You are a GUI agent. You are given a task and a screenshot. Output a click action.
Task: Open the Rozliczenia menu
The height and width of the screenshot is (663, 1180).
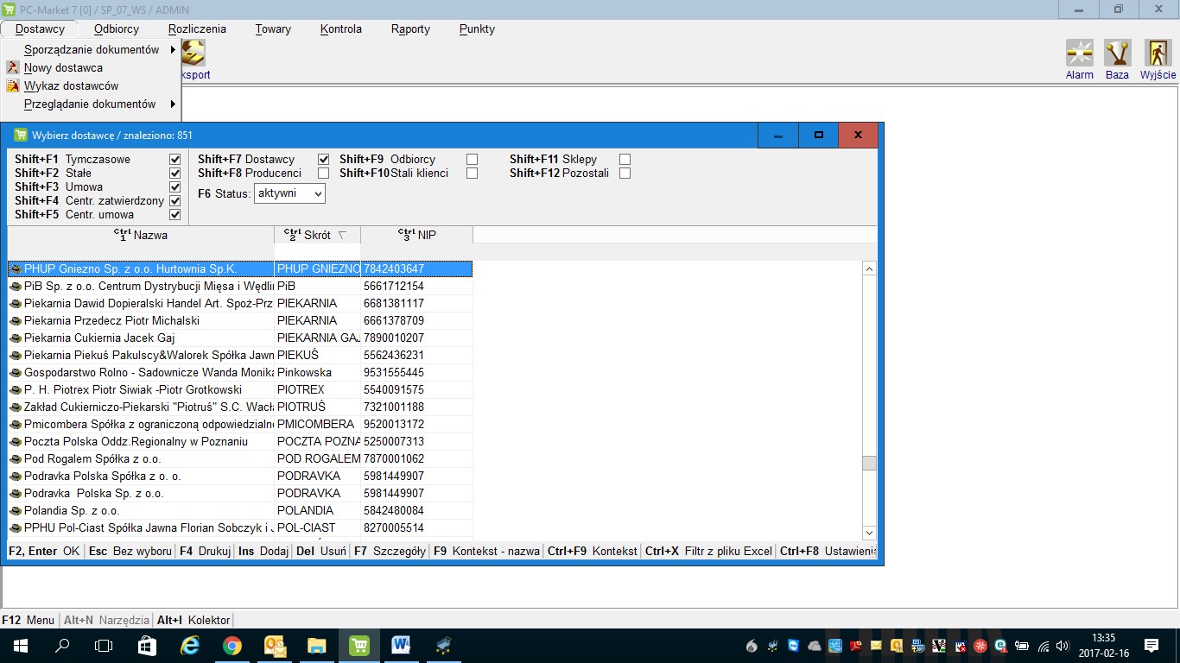tap(197, 28)
